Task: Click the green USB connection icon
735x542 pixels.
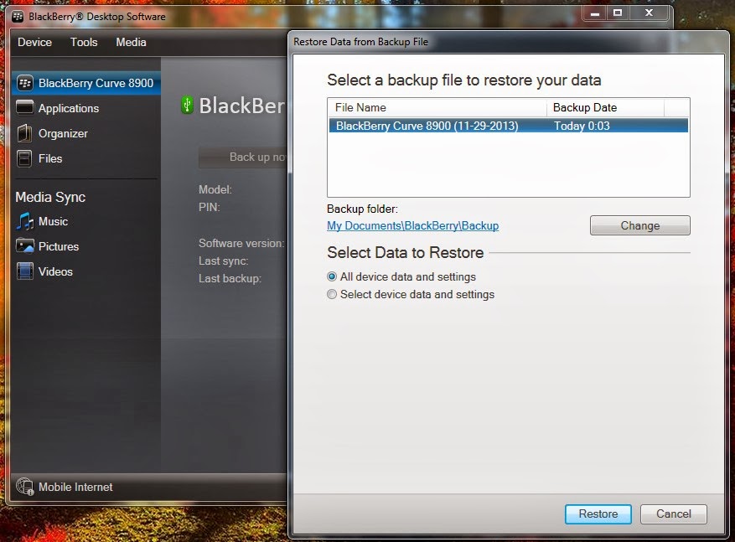Action: tap(187, 105)
